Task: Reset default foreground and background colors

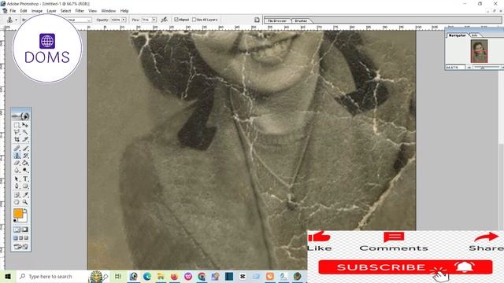Action: [x=15, y=221]
